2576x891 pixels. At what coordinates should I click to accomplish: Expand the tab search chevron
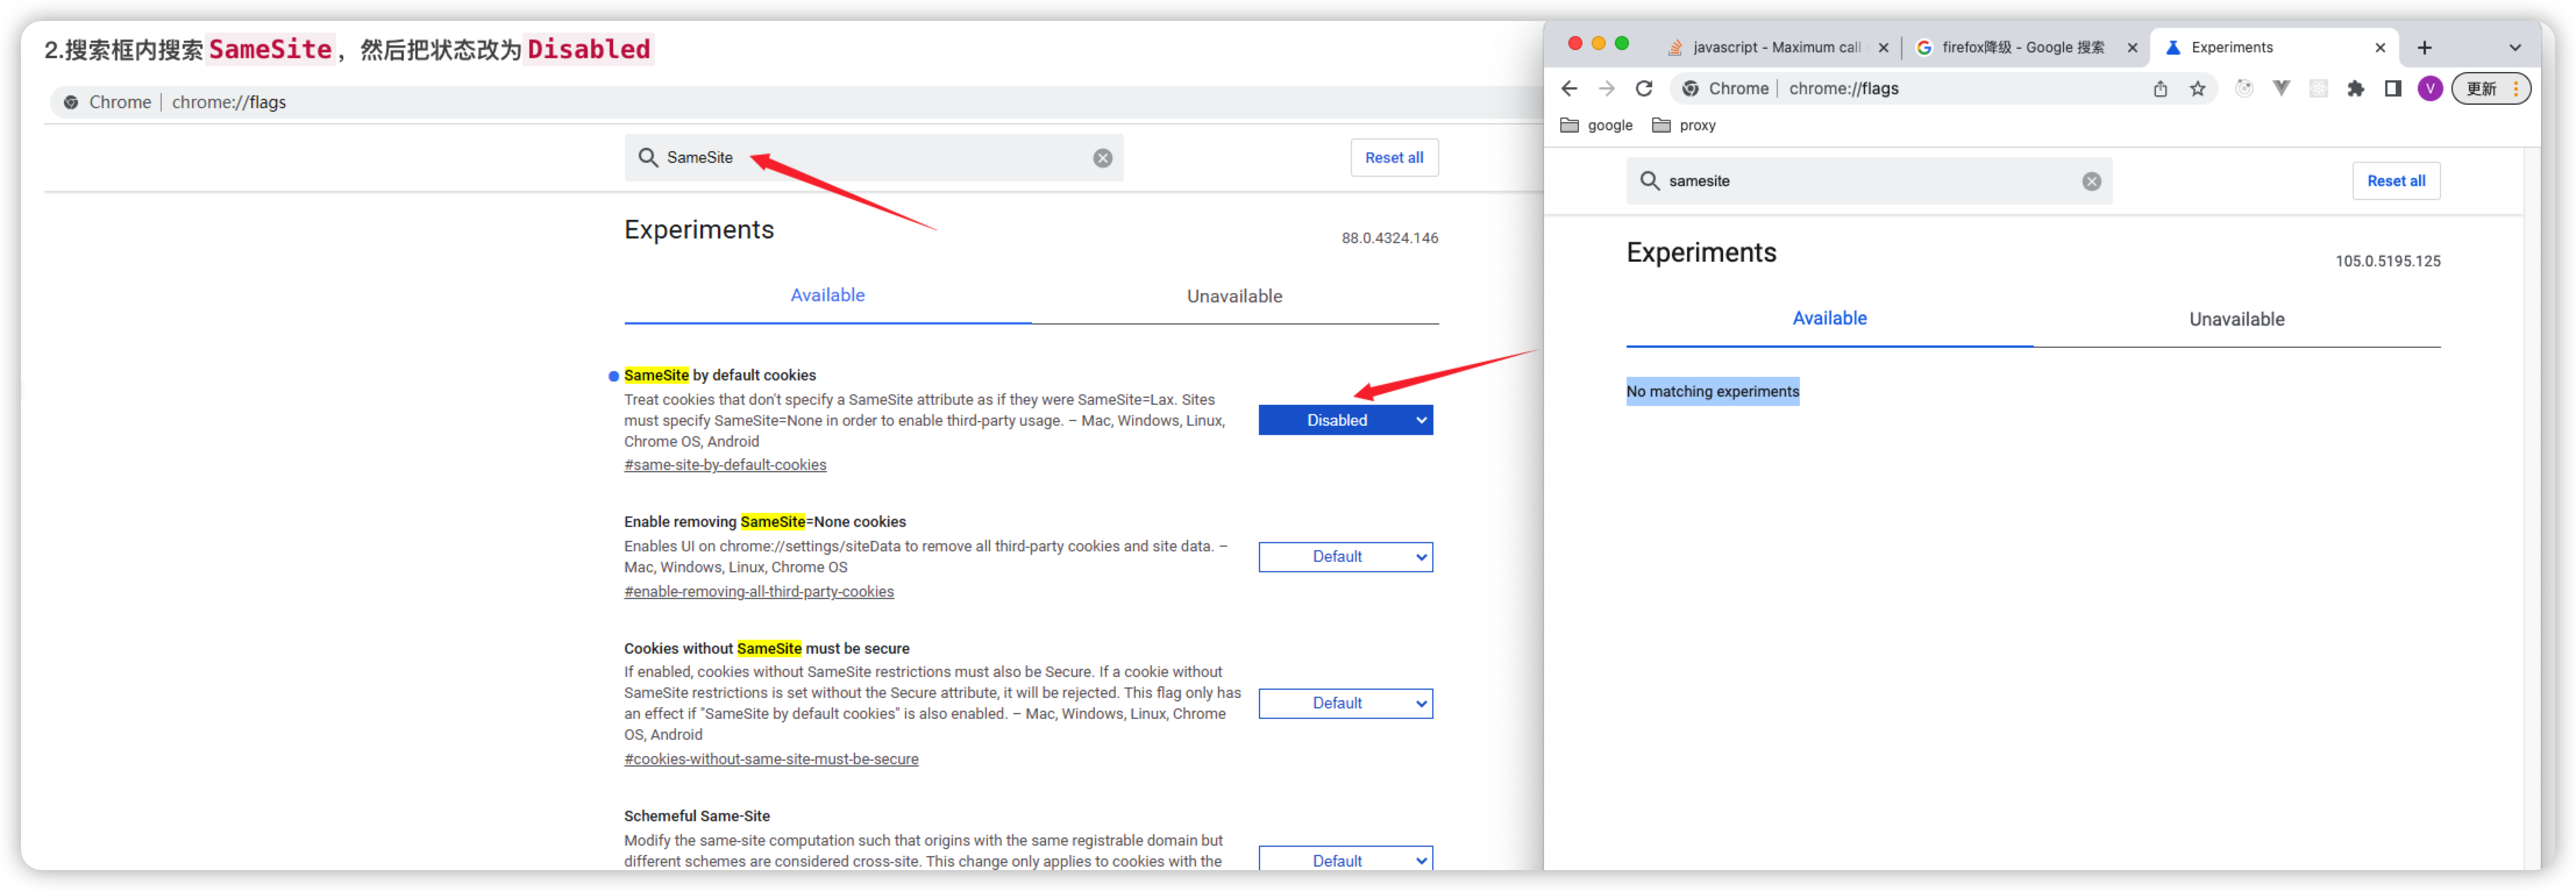click(x=2515, y=48)
